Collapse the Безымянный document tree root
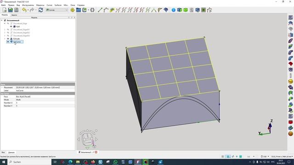294x165 pixels. coord(2,20)
